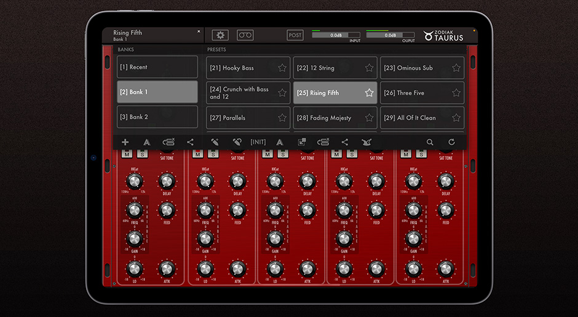Click the input gain 0.0dB slider
This screenshot has height=317, width=578.
[x=336, y=36]
